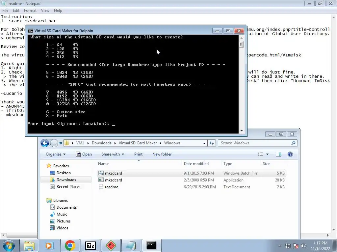Select the mksdcard Windows Batch File

coord(191,173)
